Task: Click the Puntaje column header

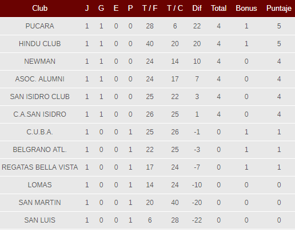Action: [279, 9]
